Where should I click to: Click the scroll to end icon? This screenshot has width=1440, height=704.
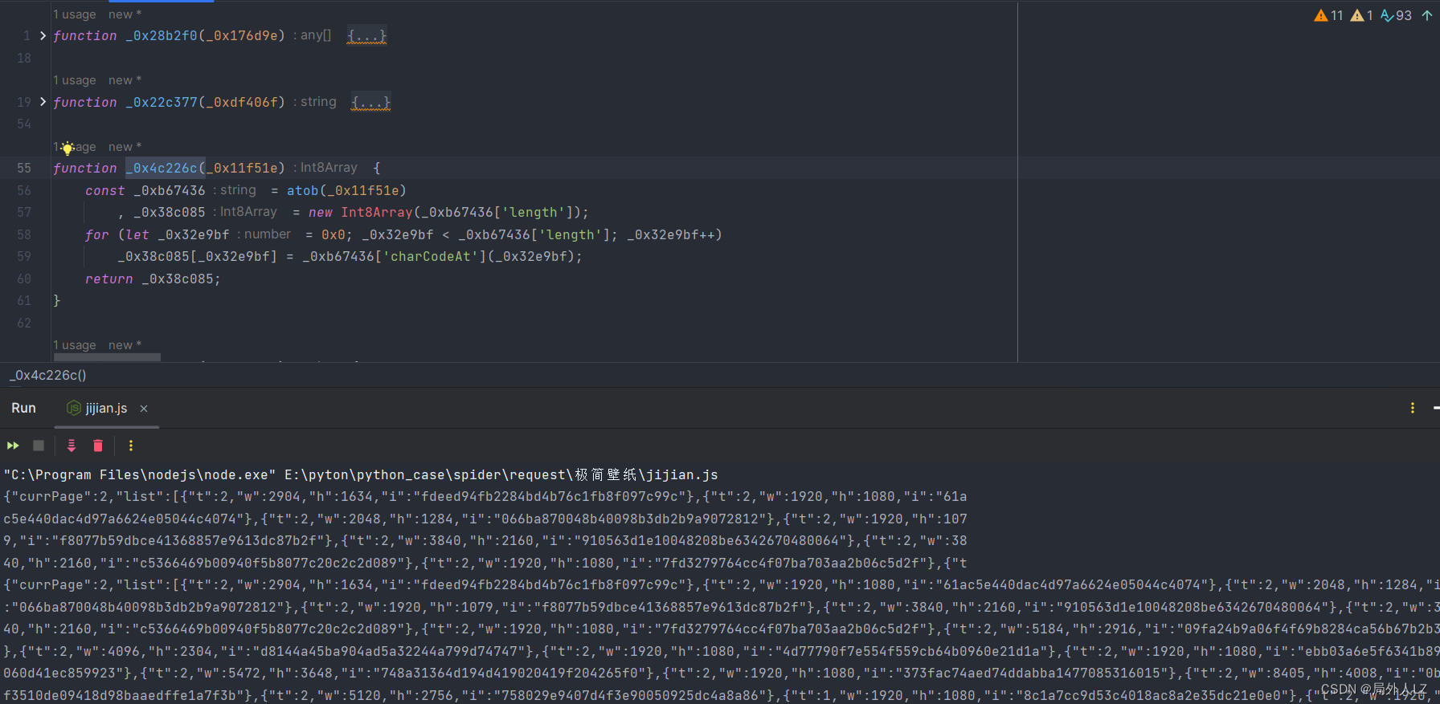(72, 446)
